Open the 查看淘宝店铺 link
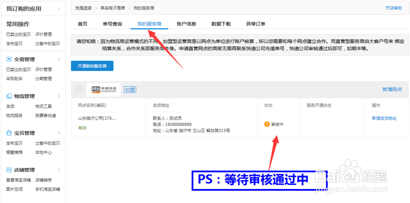 coord(18,180)
